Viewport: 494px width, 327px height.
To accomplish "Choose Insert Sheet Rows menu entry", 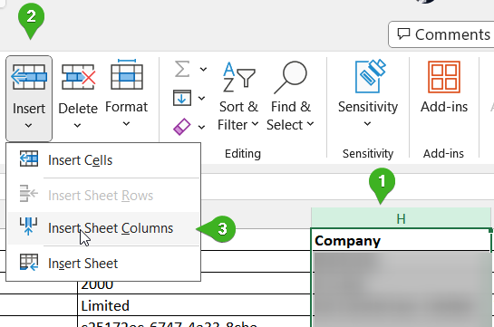I will [103, 196].
